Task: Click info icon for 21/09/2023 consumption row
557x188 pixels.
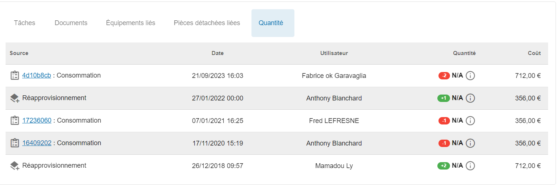Action: (470, 76)
